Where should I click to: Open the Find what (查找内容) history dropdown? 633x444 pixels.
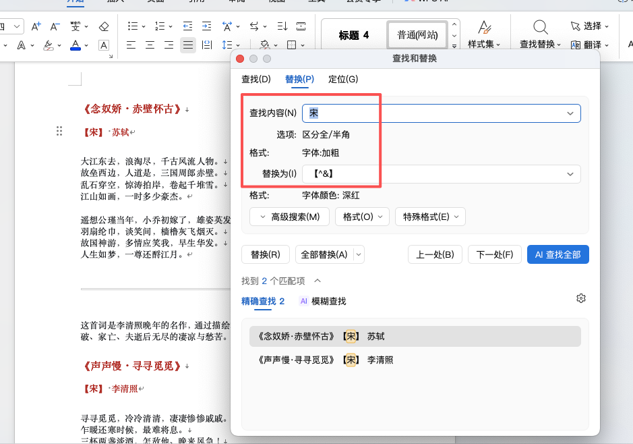click(570, 113)
